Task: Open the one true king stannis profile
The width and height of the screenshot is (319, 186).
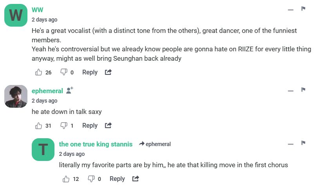Action: click(x=96, y=144)
